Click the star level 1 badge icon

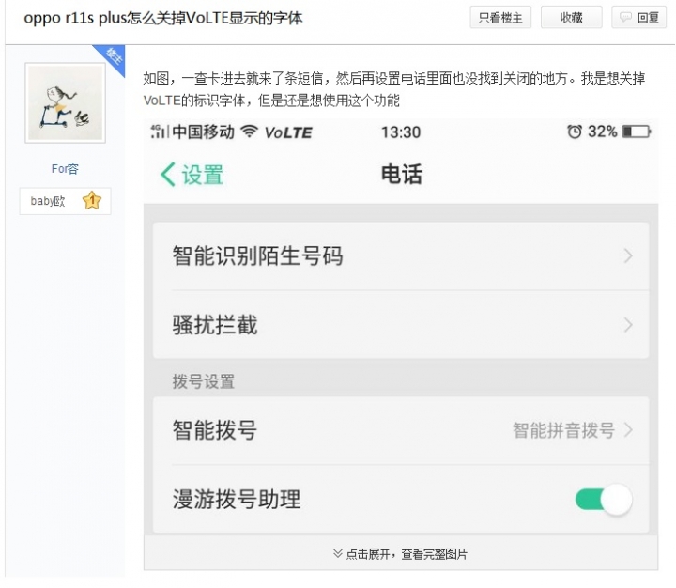tap(92, 201)
